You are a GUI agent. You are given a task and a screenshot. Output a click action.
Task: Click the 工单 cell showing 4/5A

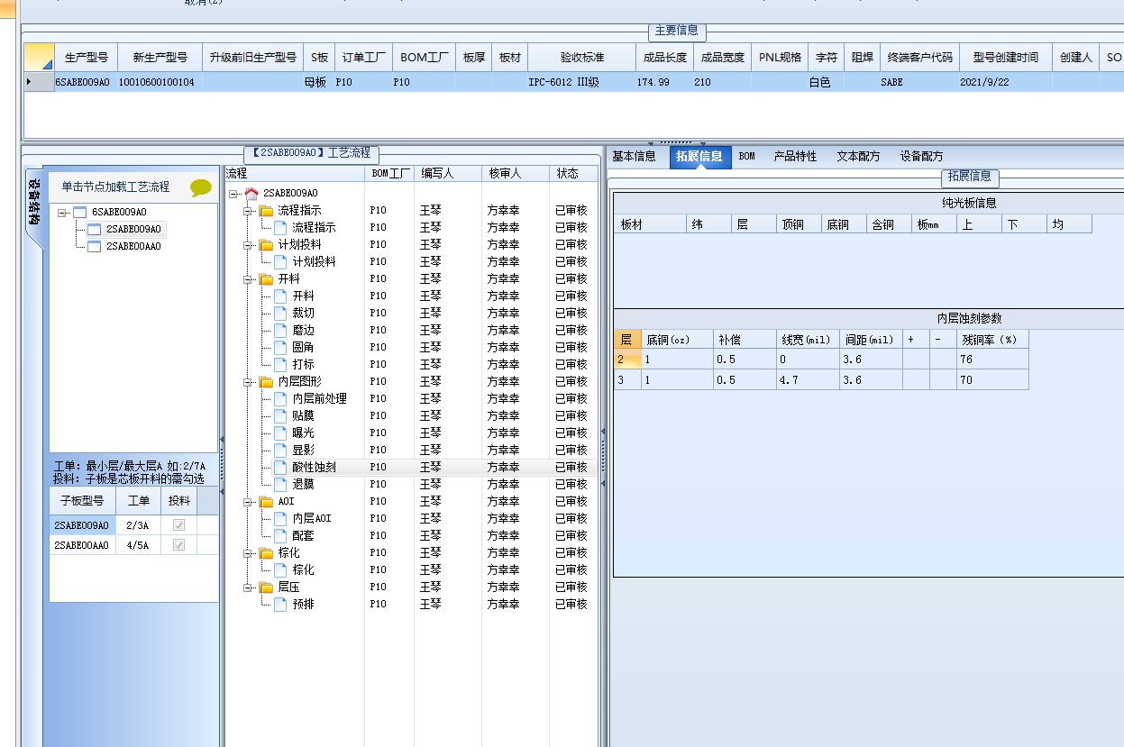coord(138,545)
